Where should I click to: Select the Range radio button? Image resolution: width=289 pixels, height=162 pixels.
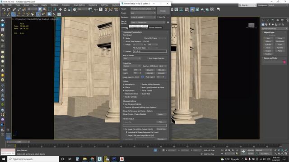124,45
